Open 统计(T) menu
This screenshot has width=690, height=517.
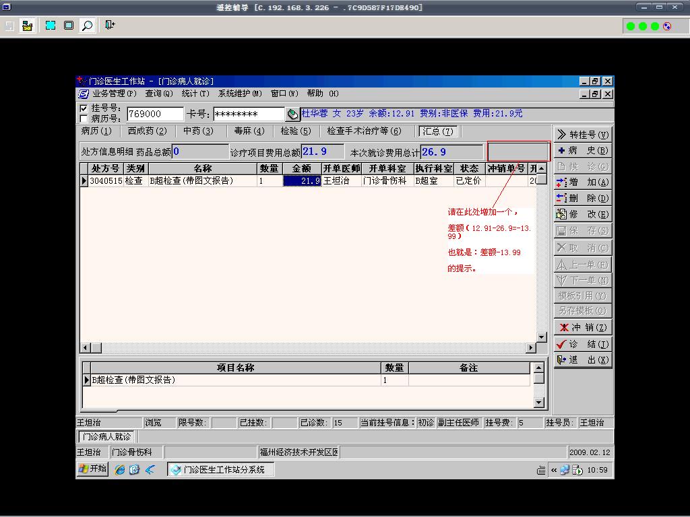click(x=195, y=94)
